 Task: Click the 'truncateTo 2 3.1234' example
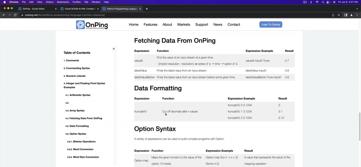point(240,118)
